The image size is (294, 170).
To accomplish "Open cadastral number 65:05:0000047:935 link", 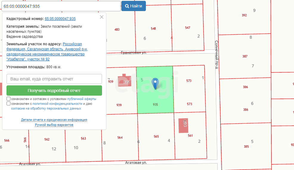I will (60, 19).
